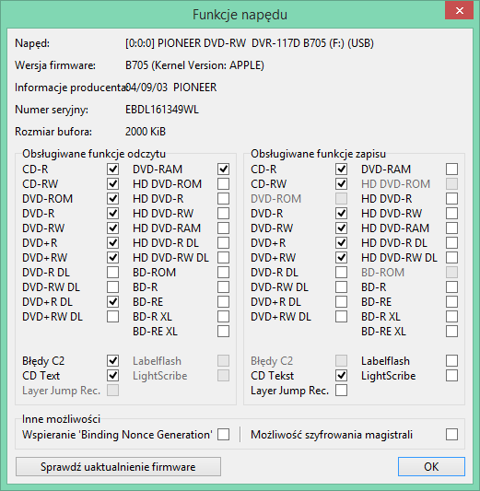Click Sprawdź uaktualnienie firmware button

click(118, 466)
